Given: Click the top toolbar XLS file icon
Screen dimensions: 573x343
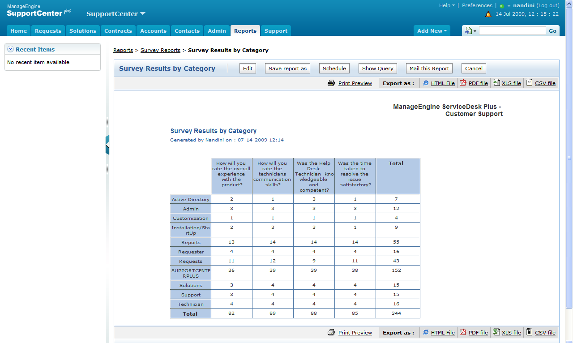Looking at the screenshot, I should [496, 83].
